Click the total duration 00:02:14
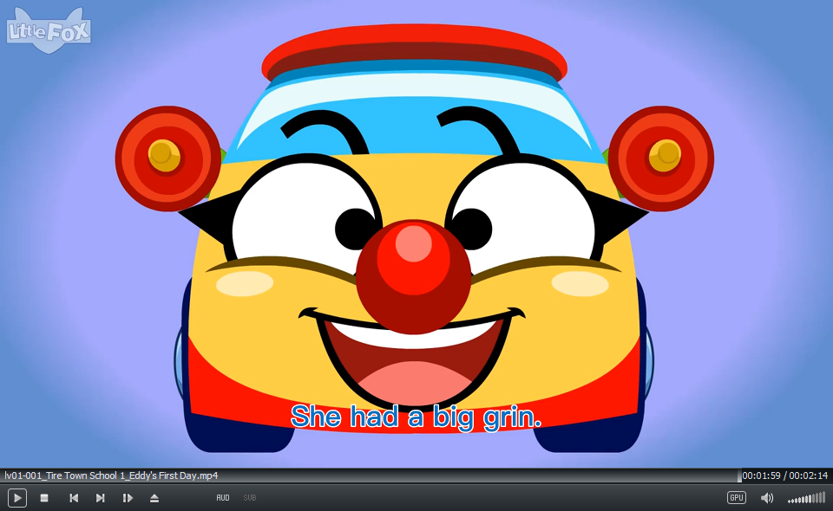The width and height of the screenshot is (833, 511). pyautogui.click(x=808, y=475)
